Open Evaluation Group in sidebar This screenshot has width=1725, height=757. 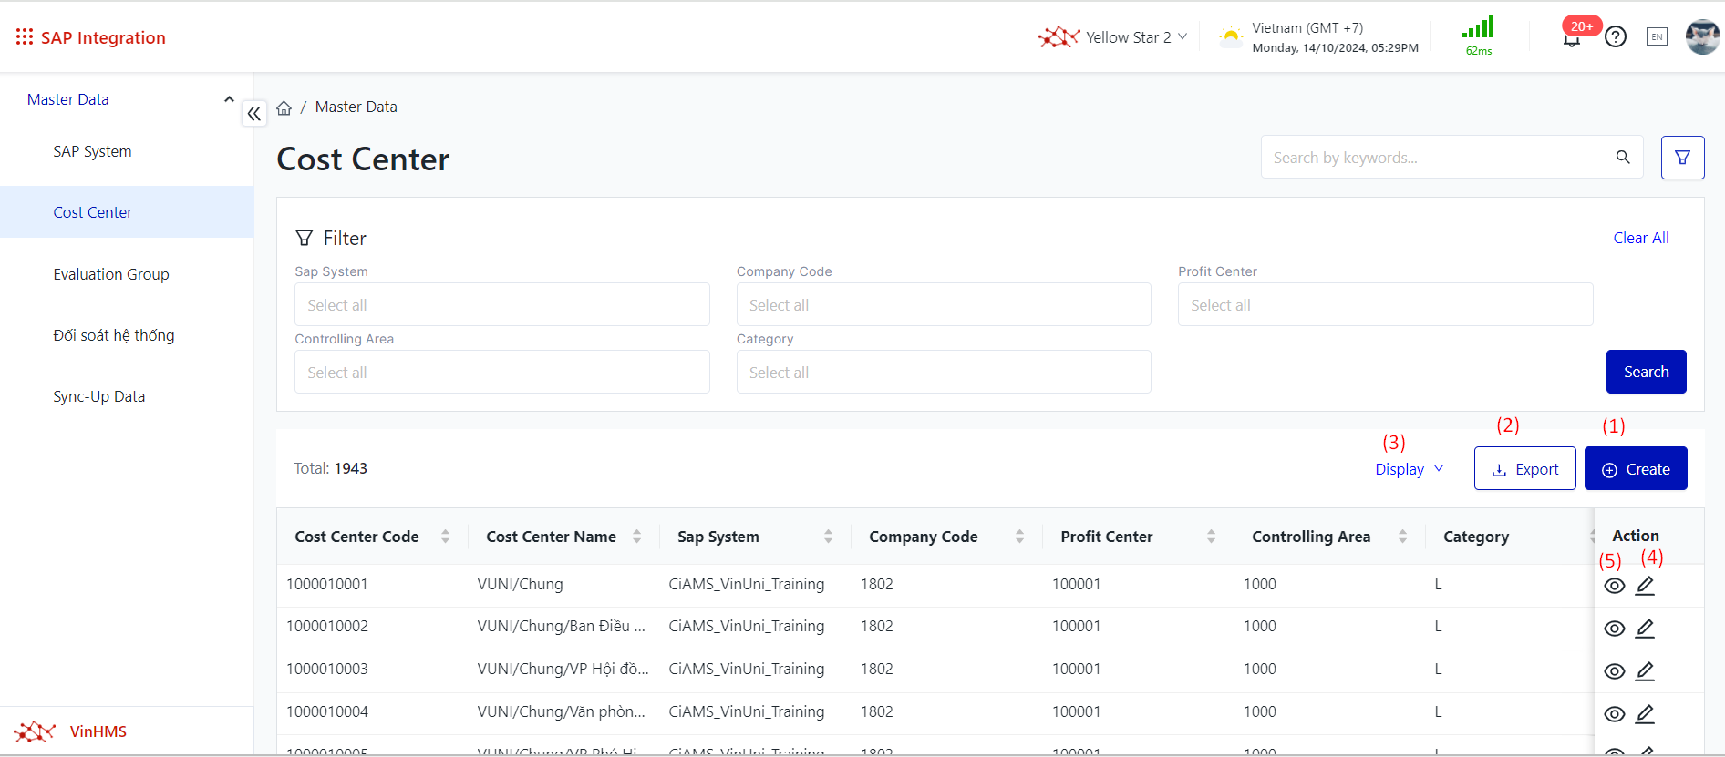pos(111,274)
